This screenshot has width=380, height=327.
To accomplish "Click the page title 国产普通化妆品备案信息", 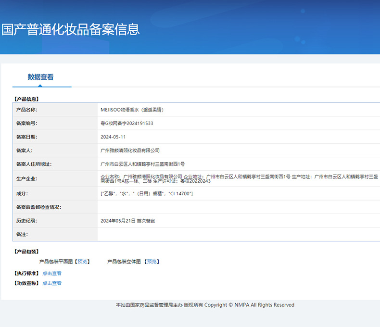I will click(70, 29).
